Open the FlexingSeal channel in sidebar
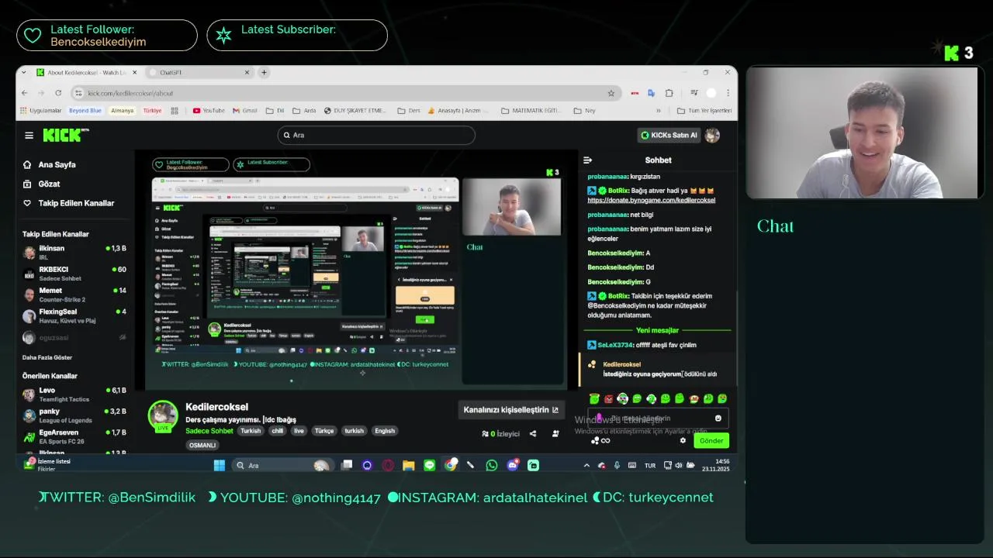The image size is (993, 558). pos(74,315)
